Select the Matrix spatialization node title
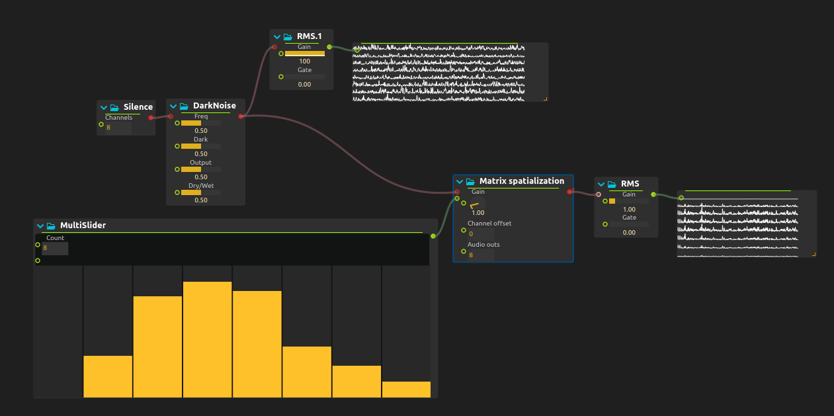 tap(521, 181)
